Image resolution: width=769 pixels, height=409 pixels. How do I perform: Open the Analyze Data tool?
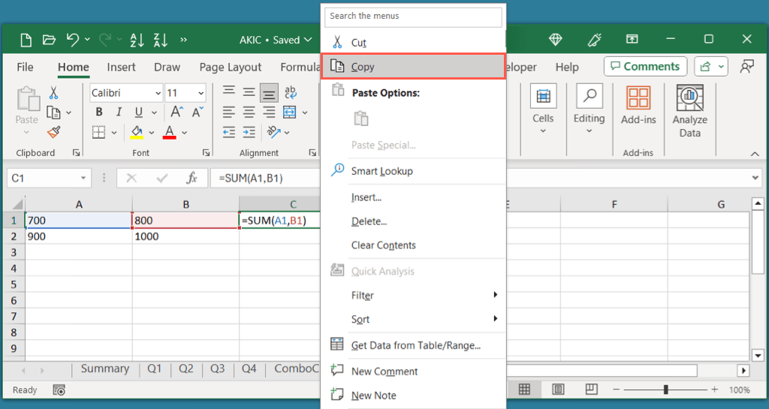pyautogui.click(x=689, y=111)
